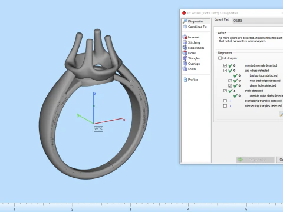
Task: Click the red cross Fix Wizard title icon
Action: coord(184,13)
